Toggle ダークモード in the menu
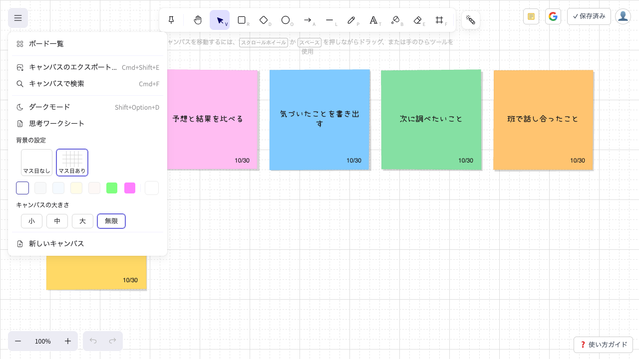 point(88,107)
